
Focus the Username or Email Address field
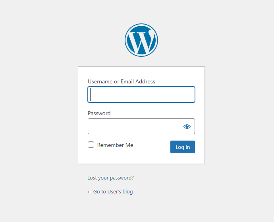point(141,95)
